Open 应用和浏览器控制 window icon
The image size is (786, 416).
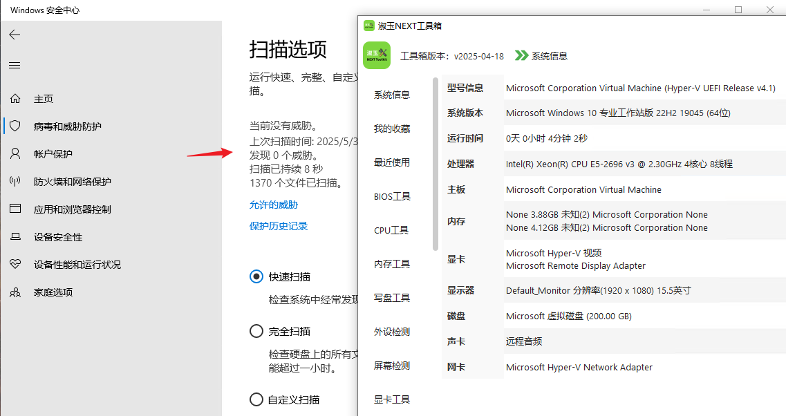(x=15, y=209)
